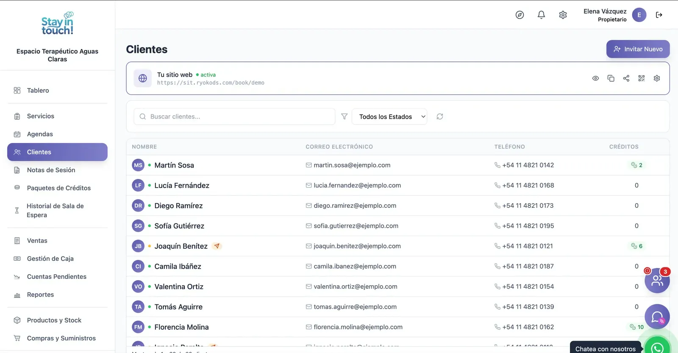The image size is (678, 353).
Task: Share the website link
Action: tap(626, 78)
